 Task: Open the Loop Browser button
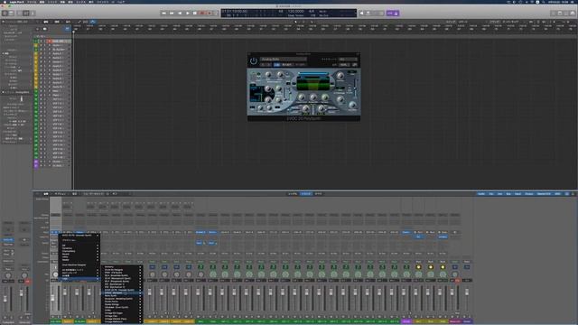point(566,14)
